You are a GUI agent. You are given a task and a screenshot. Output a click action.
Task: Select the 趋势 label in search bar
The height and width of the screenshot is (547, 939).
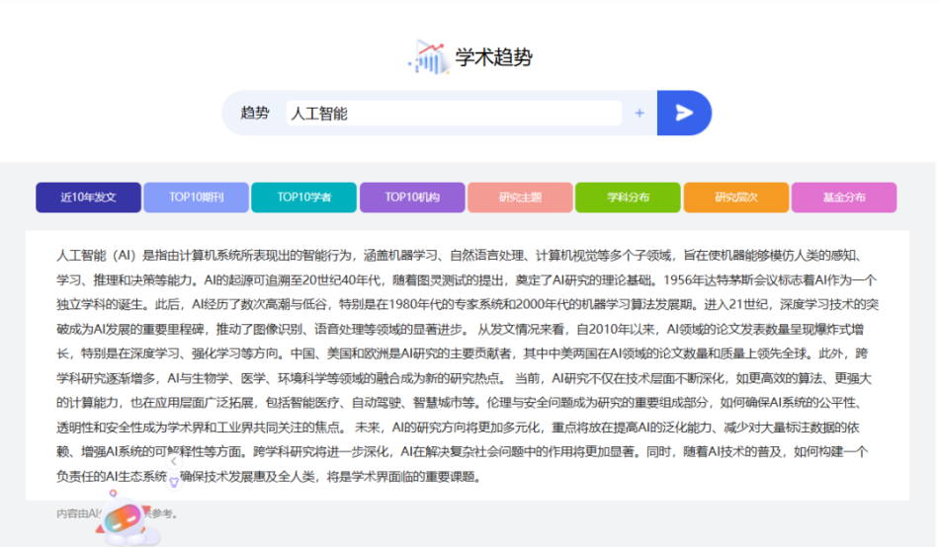255,114
